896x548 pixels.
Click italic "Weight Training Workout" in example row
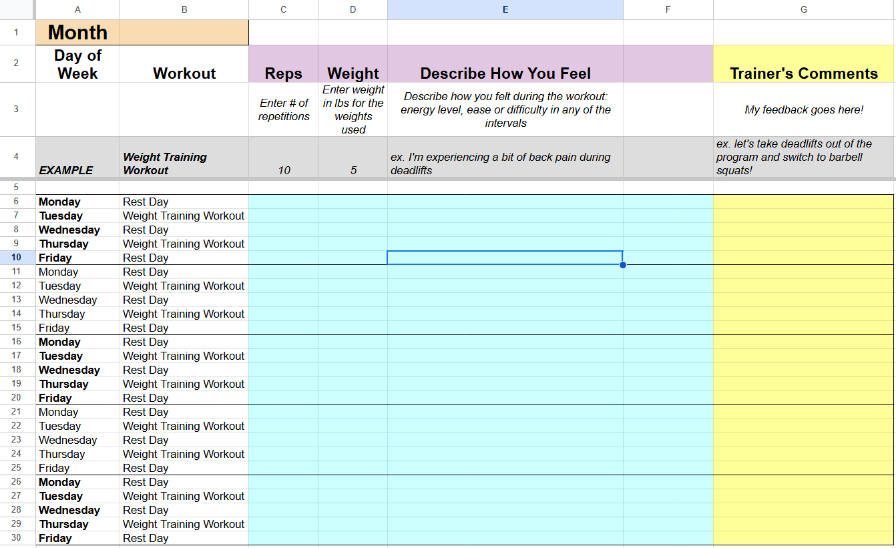tap(184, 157)
